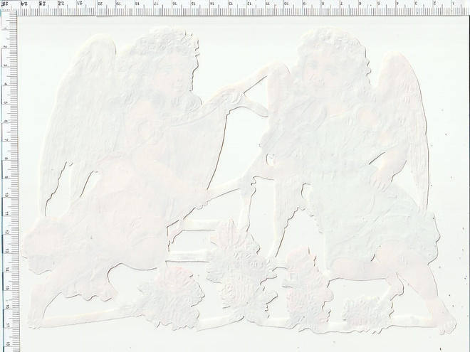This screenshot has height=352, width=470.
Task: Click number 3 on the horizontal ruler
Action: pyautogui.click(x=416, y=4)
